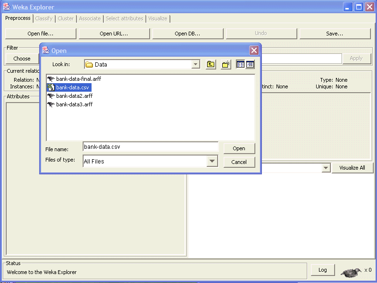Close the Open dialog with X
This screenshot has height=283, width=377.
(254, 51)
